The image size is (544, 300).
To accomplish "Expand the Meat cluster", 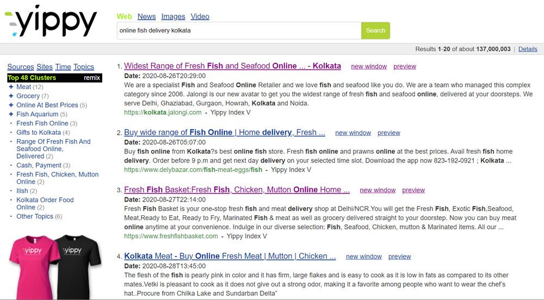I will pos(11,87).
